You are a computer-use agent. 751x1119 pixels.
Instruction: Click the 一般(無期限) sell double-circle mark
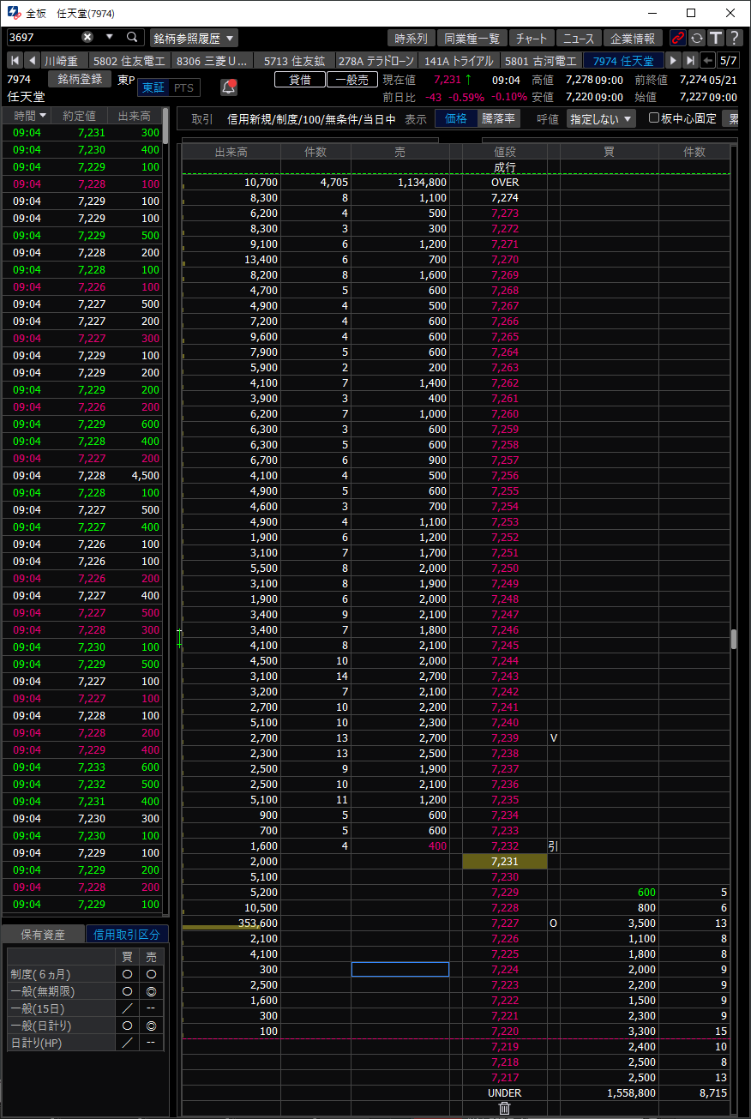151,991
